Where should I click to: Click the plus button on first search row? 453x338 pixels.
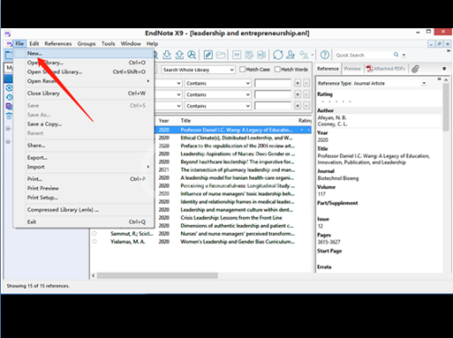click(297, 83)
